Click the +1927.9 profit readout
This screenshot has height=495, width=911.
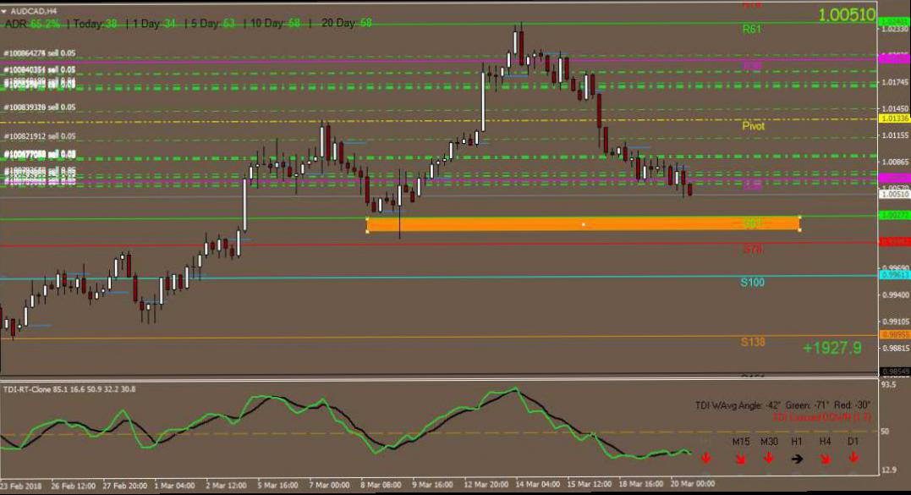pyautogui.click(x=832, y=348)
